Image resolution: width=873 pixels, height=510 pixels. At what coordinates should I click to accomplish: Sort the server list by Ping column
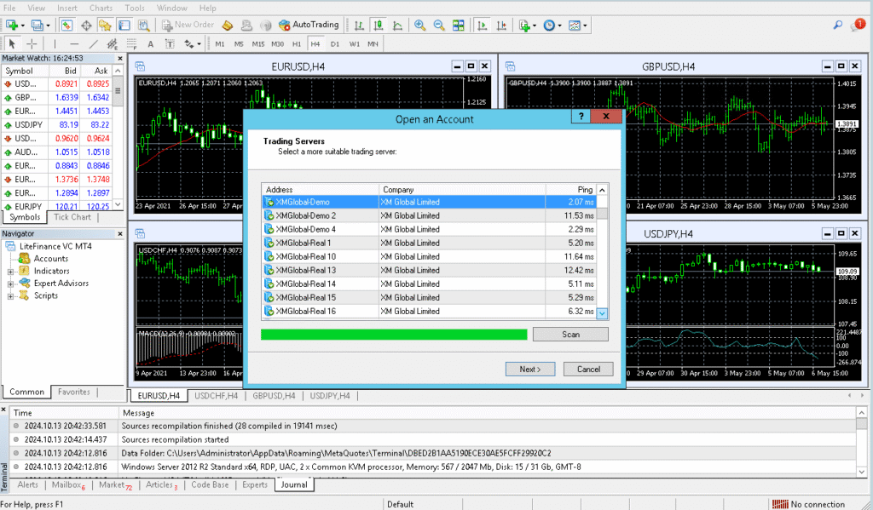pos(570,190)
